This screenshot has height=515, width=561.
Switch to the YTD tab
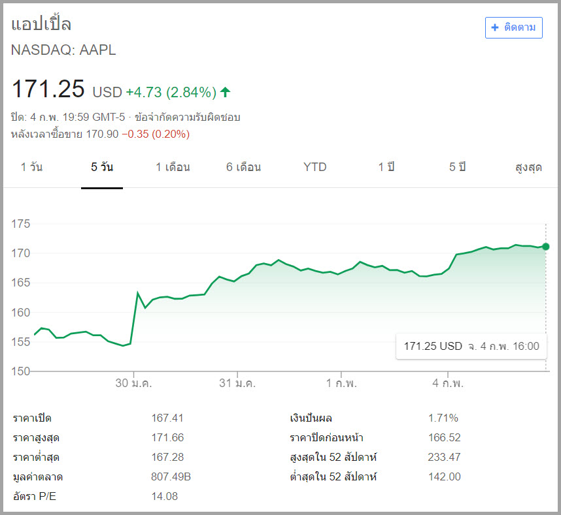point(314,167)
